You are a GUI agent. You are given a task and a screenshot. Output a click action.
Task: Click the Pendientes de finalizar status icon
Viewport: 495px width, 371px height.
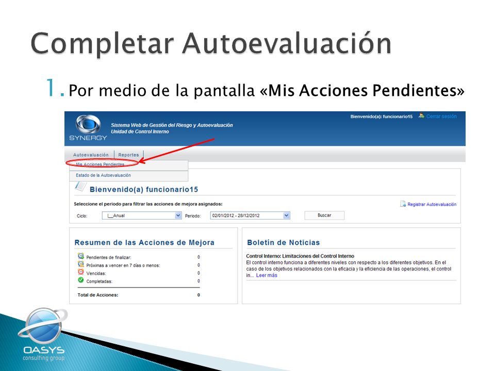click(x=81, y=256)
